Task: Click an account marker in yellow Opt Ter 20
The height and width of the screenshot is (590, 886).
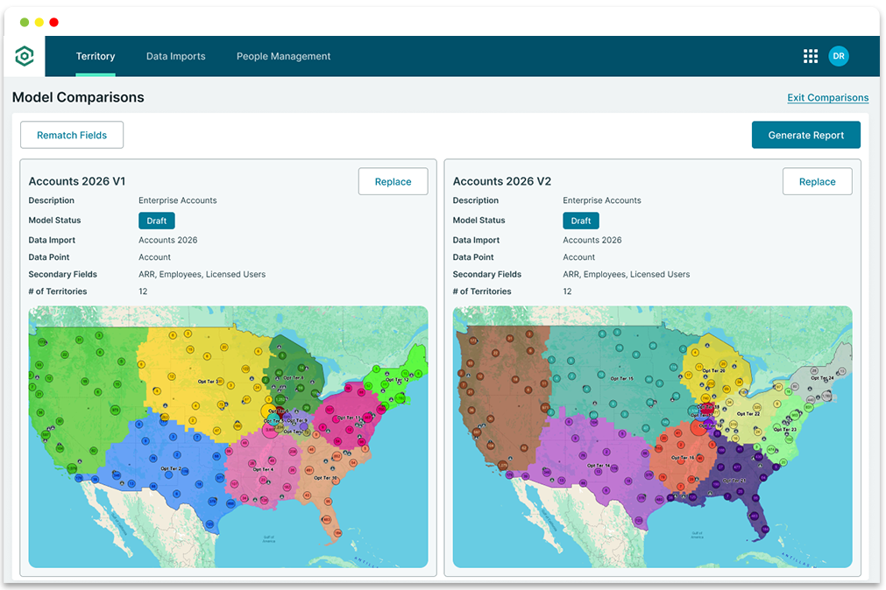Action: [x=722, y=362]
